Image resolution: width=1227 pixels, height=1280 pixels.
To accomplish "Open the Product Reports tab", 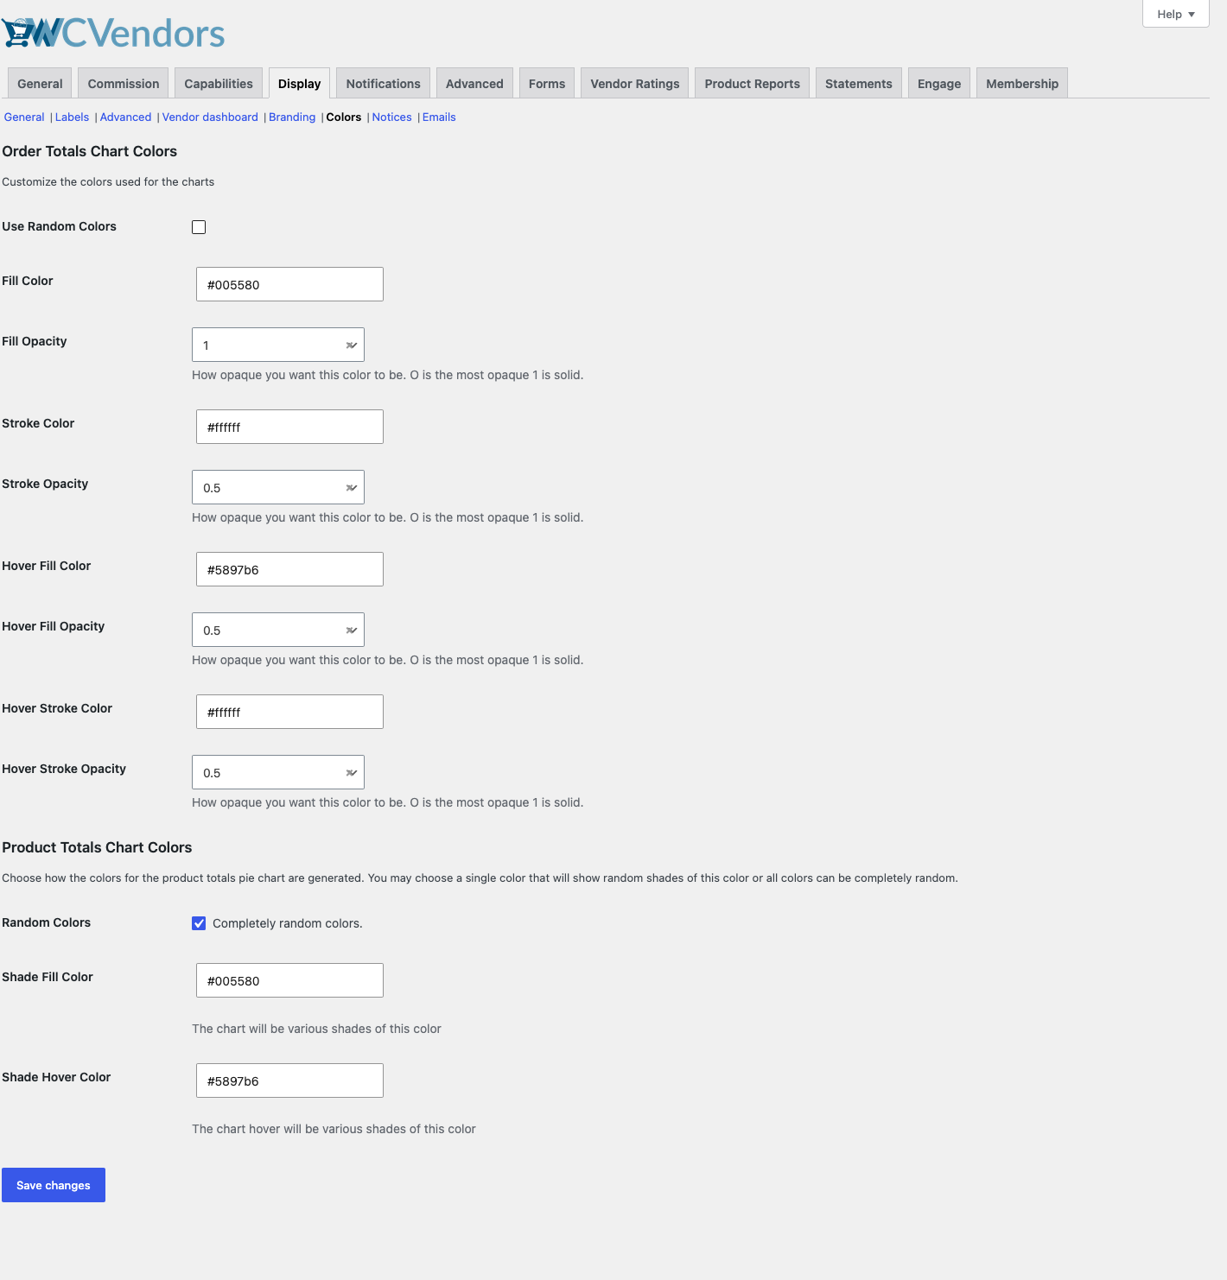I will [x=752, y=84].
